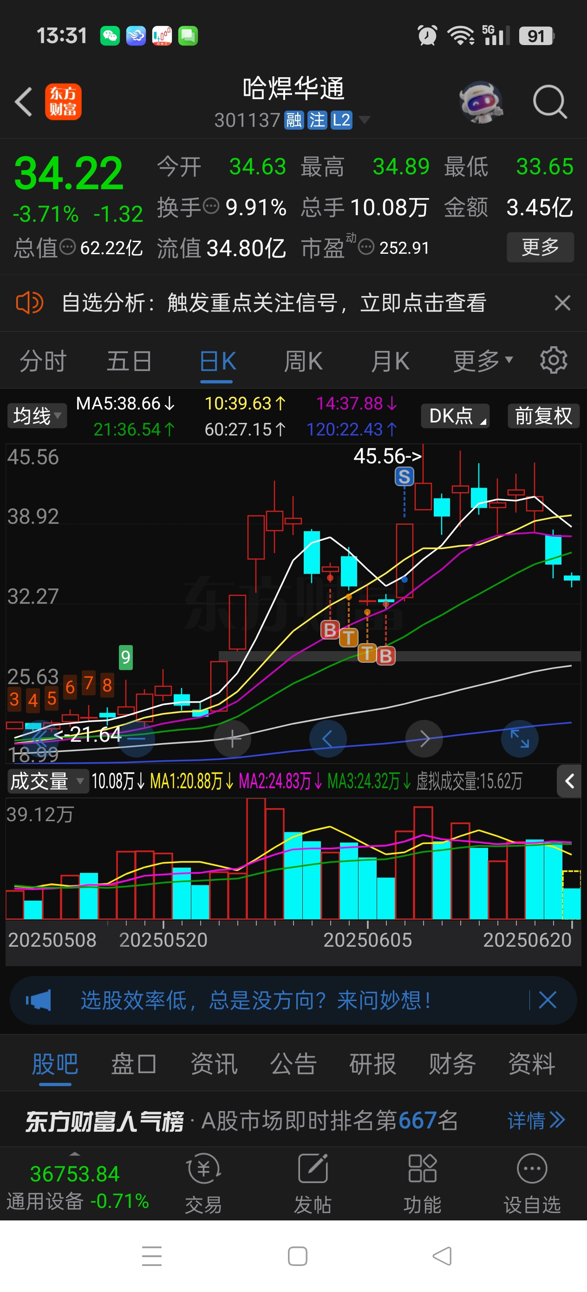Tap the 设自选 add-watchlist icon
This screenshot has width=587, height=1292.
click(x=532, y=1183)
